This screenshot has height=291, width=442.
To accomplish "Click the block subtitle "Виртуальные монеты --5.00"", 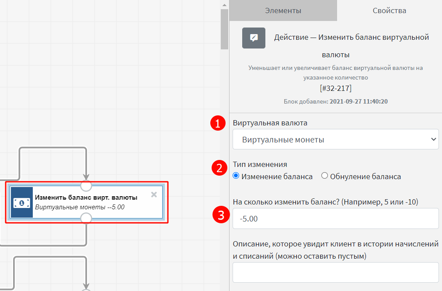I will point(80,207).
